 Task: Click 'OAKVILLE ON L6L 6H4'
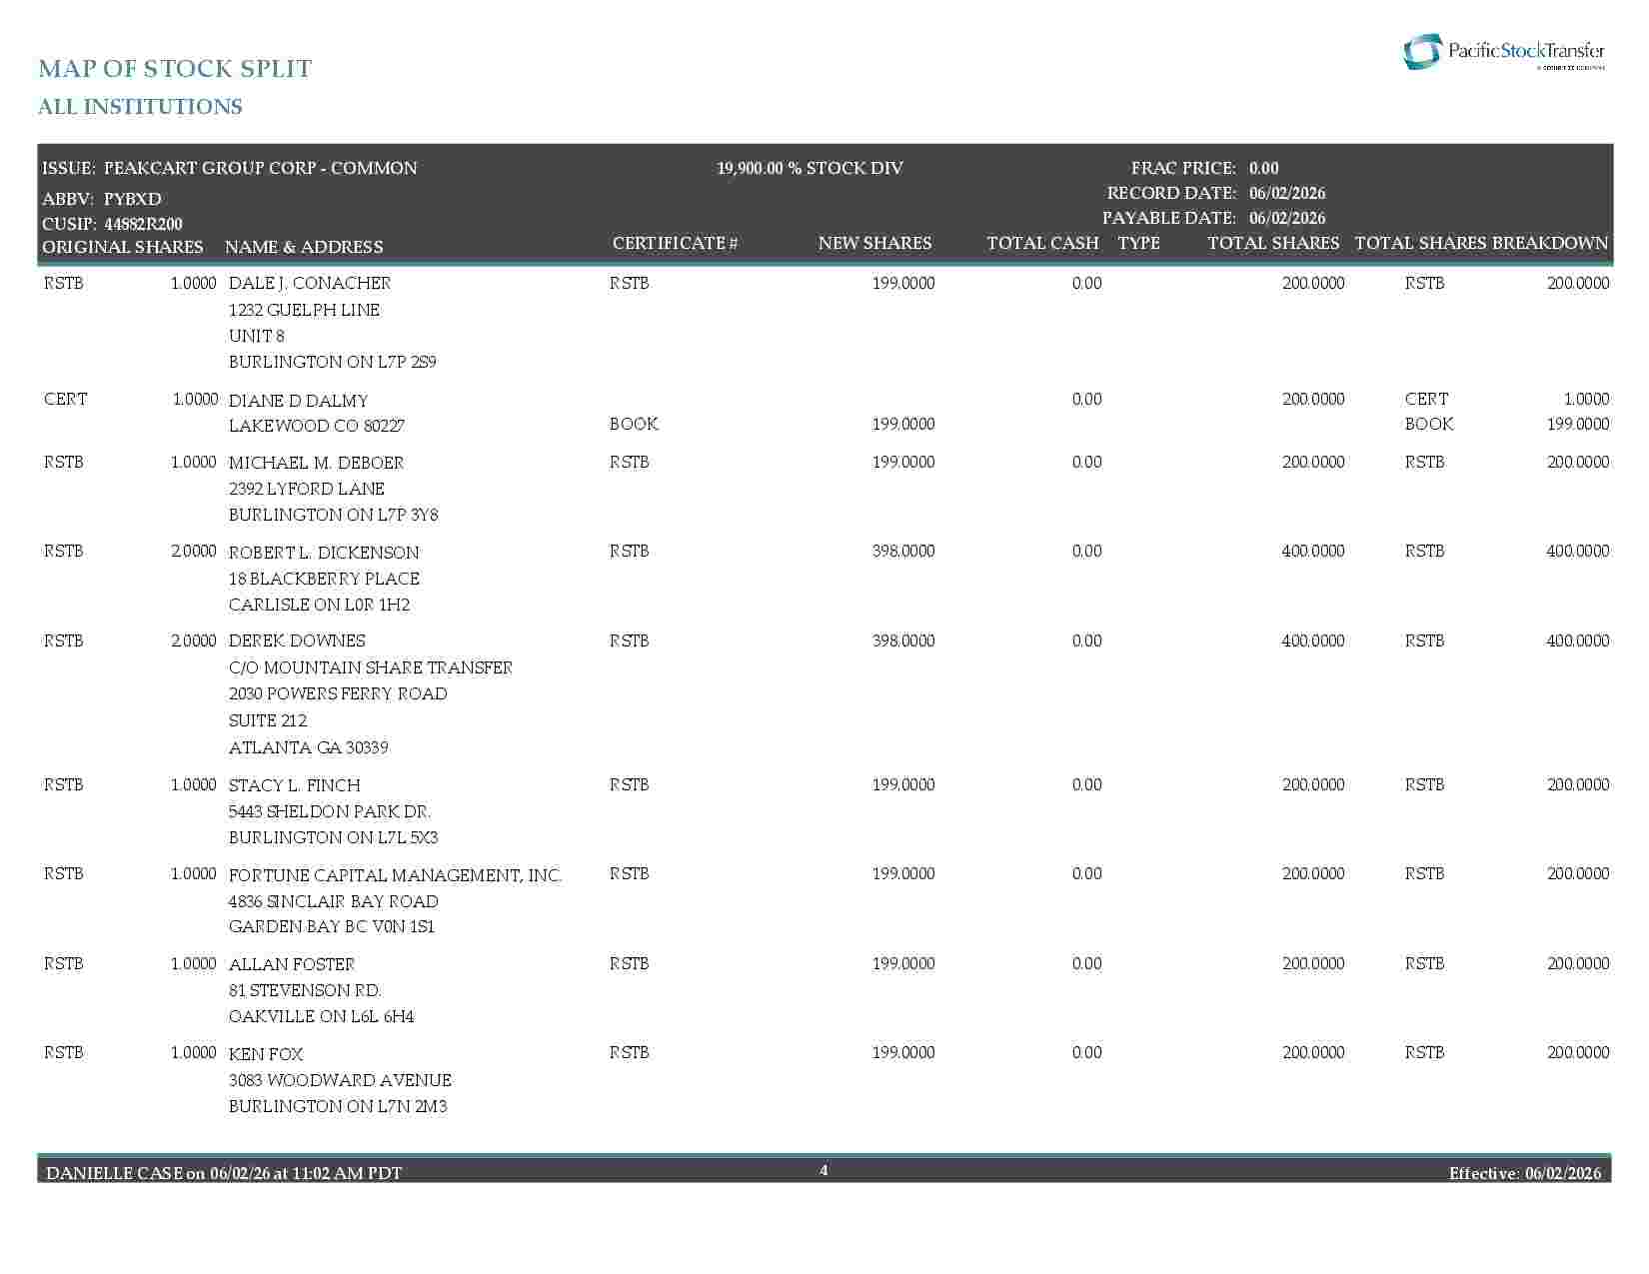click(322, 1016)
